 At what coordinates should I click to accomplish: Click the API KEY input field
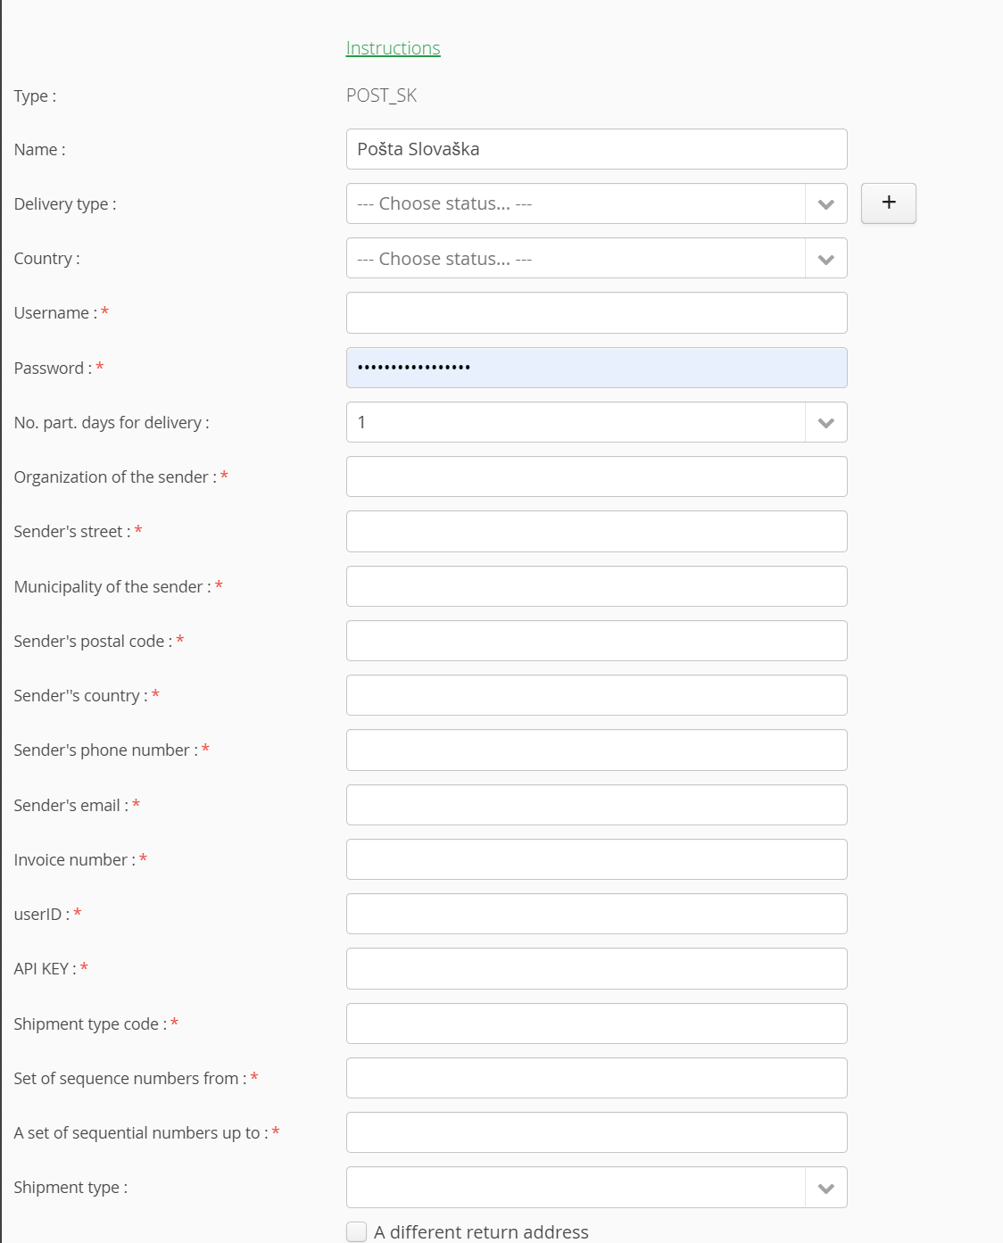point(596,969)
